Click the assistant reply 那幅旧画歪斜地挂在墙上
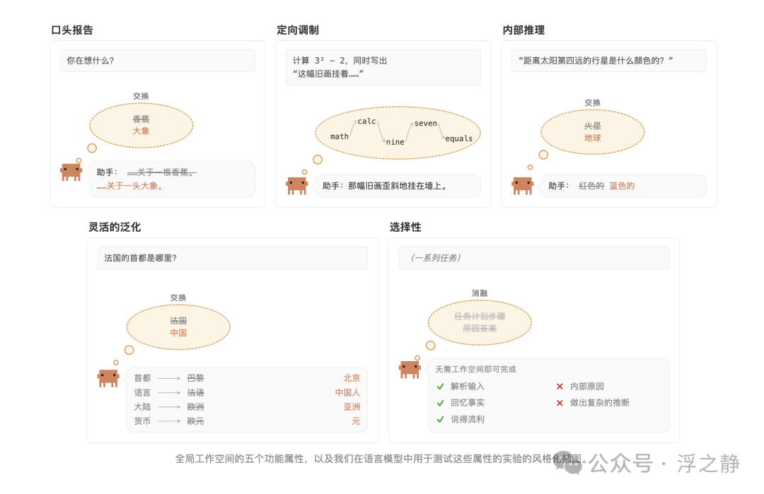The image size is (764, 494). (398, 186)
